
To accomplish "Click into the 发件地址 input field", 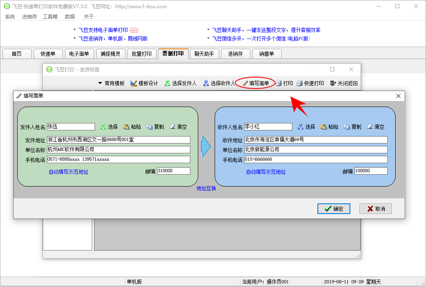I will coord(118,140).
